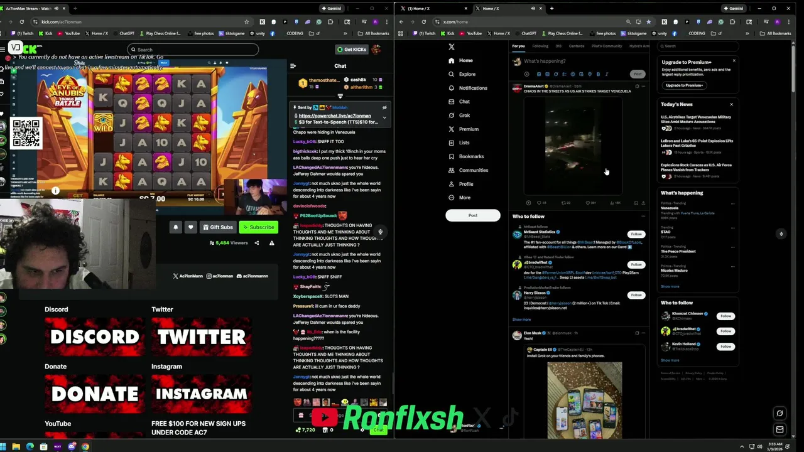
Task: Open options for the Who to follow section
Action: click(x=643, y=216)
